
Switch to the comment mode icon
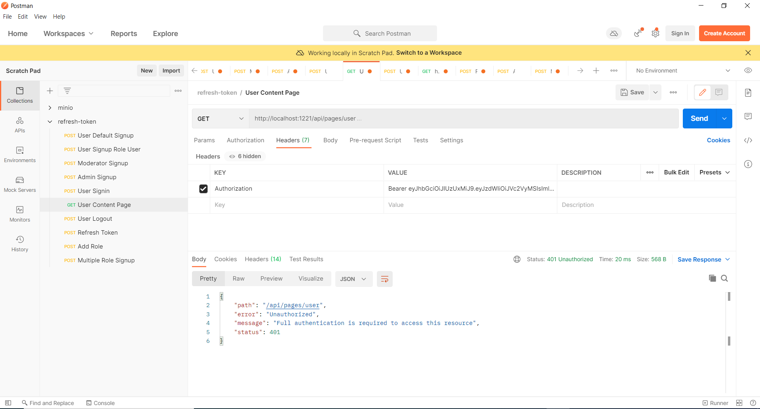click(x=719, y=92)
